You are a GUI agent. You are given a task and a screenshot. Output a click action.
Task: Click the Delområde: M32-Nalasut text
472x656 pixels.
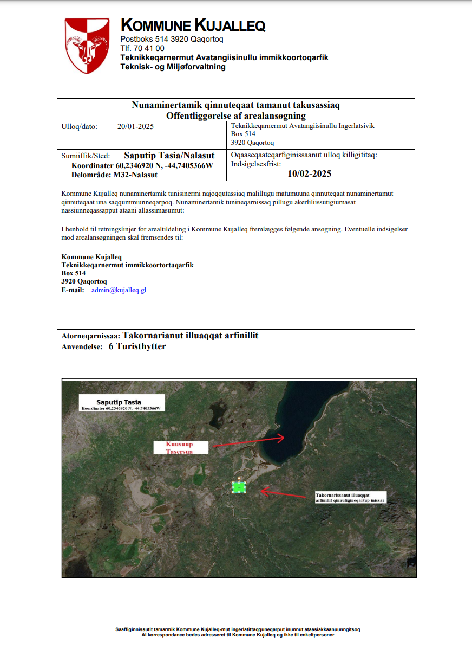(x=114, y=175)
